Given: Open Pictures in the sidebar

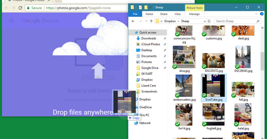Looking at the screenshot, I should coord(144,62).
